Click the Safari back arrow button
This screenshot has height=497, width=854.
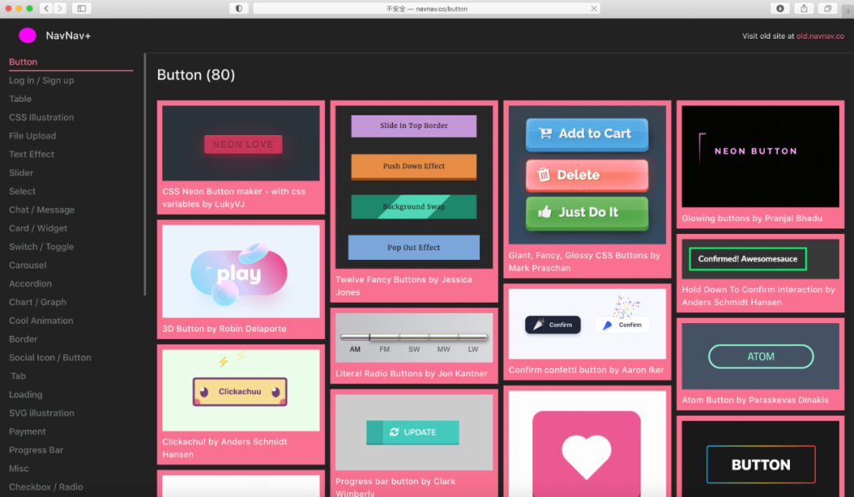[x=46, y=8]
